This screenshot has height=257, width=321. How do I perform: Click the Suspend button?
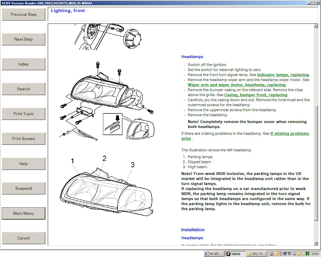(x=24, y=188)
